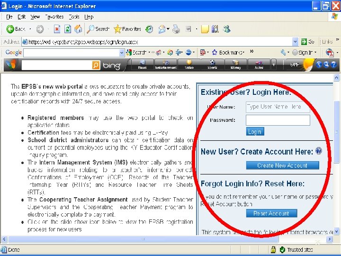Viewport: 341px width, 256px height.
Task: Print the page with the printer icon
Action: click(176, 29)
